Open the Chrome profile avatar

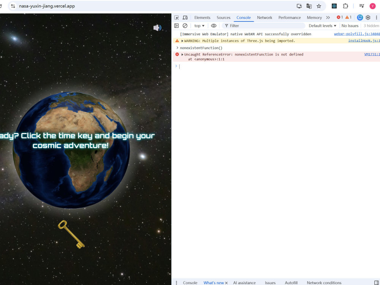point(372,6)
